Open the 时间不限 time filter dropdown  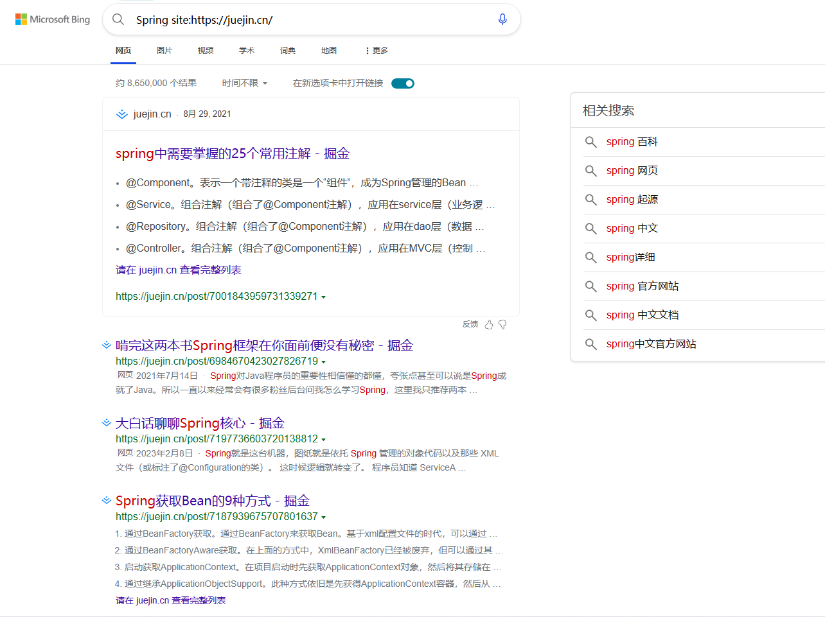click(x=244, y=83)
